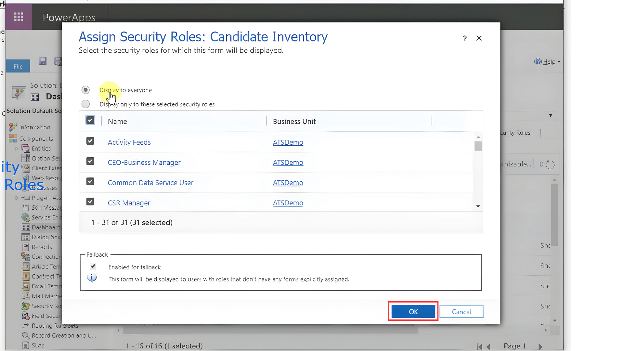Click the Entities icon in tree
The image size is (624, 351).
pyautogui.click(x=26, y=149)
